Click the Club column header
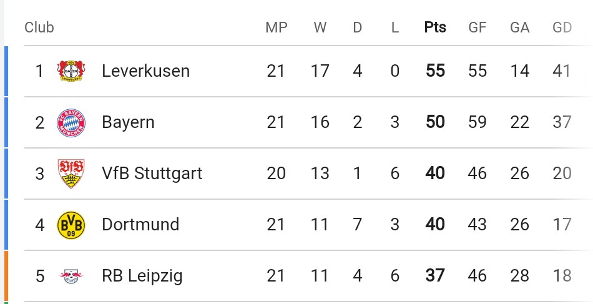This screenshot has width=593, height=304. click(x=39, y=27)
